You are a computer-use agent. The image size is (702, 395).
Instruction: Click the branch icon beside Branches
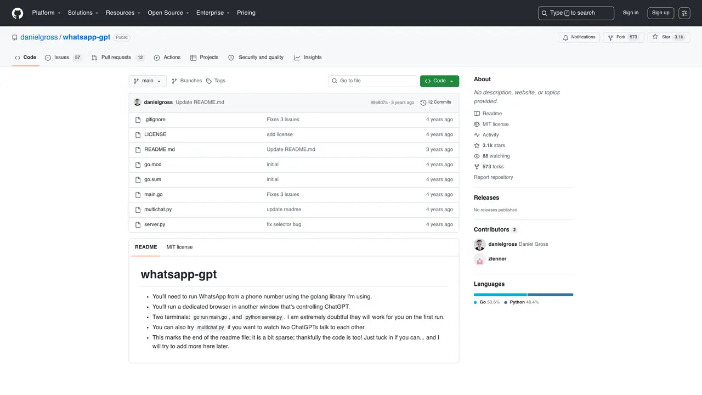pos(174,81)
